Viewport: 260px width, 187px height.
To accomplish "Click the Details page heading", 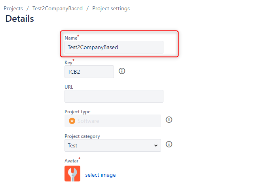I will point(19,19).
